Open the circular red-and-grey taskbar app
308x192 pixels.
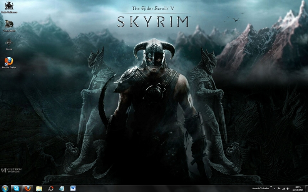point(50,189)
